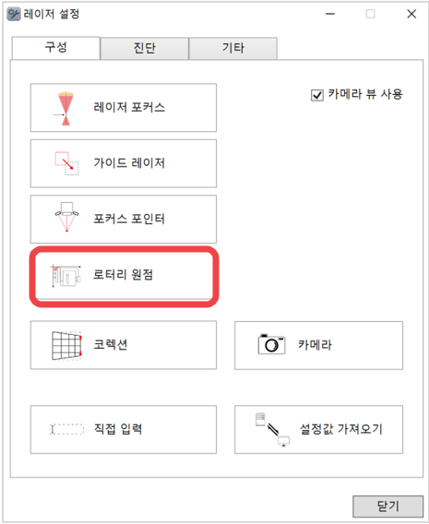Click the laser focus cone icon
Image resolution: width=429 pixels, height=524 pixels.
66,108
